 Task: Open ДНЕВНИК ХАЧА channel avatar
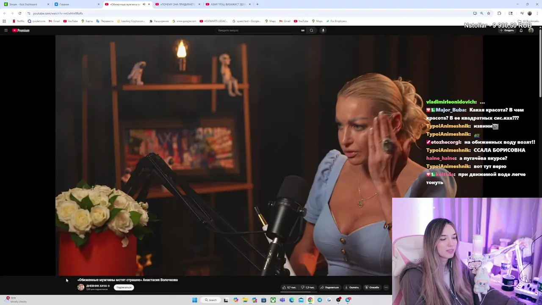(81, 287)
